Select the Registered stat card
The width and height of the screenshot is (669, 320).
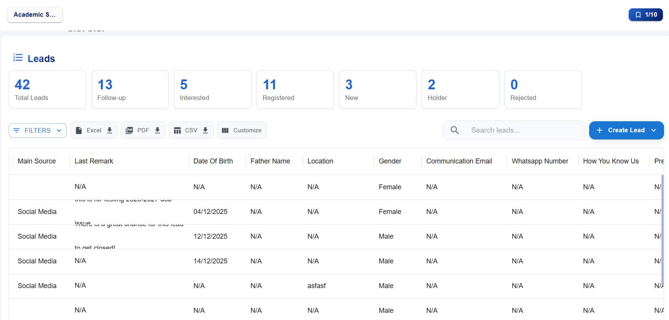(295, 90)
